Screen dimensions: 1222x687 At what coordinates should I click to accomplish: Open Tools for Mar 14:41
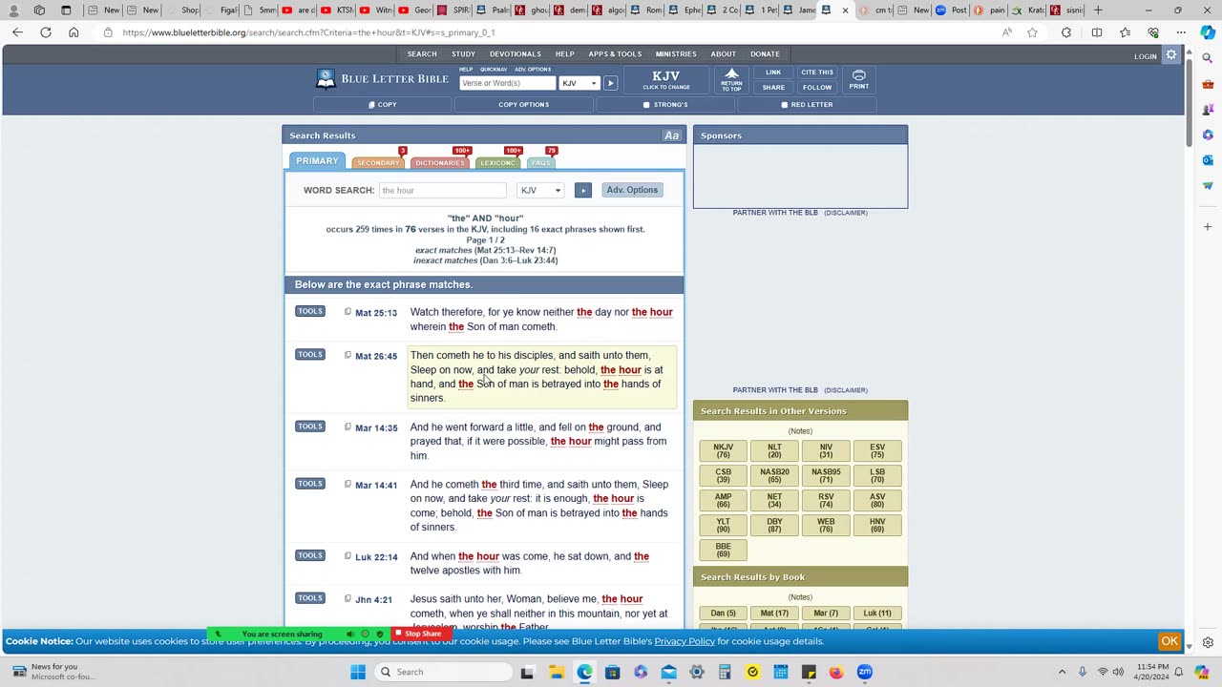[x=310, y=483]
